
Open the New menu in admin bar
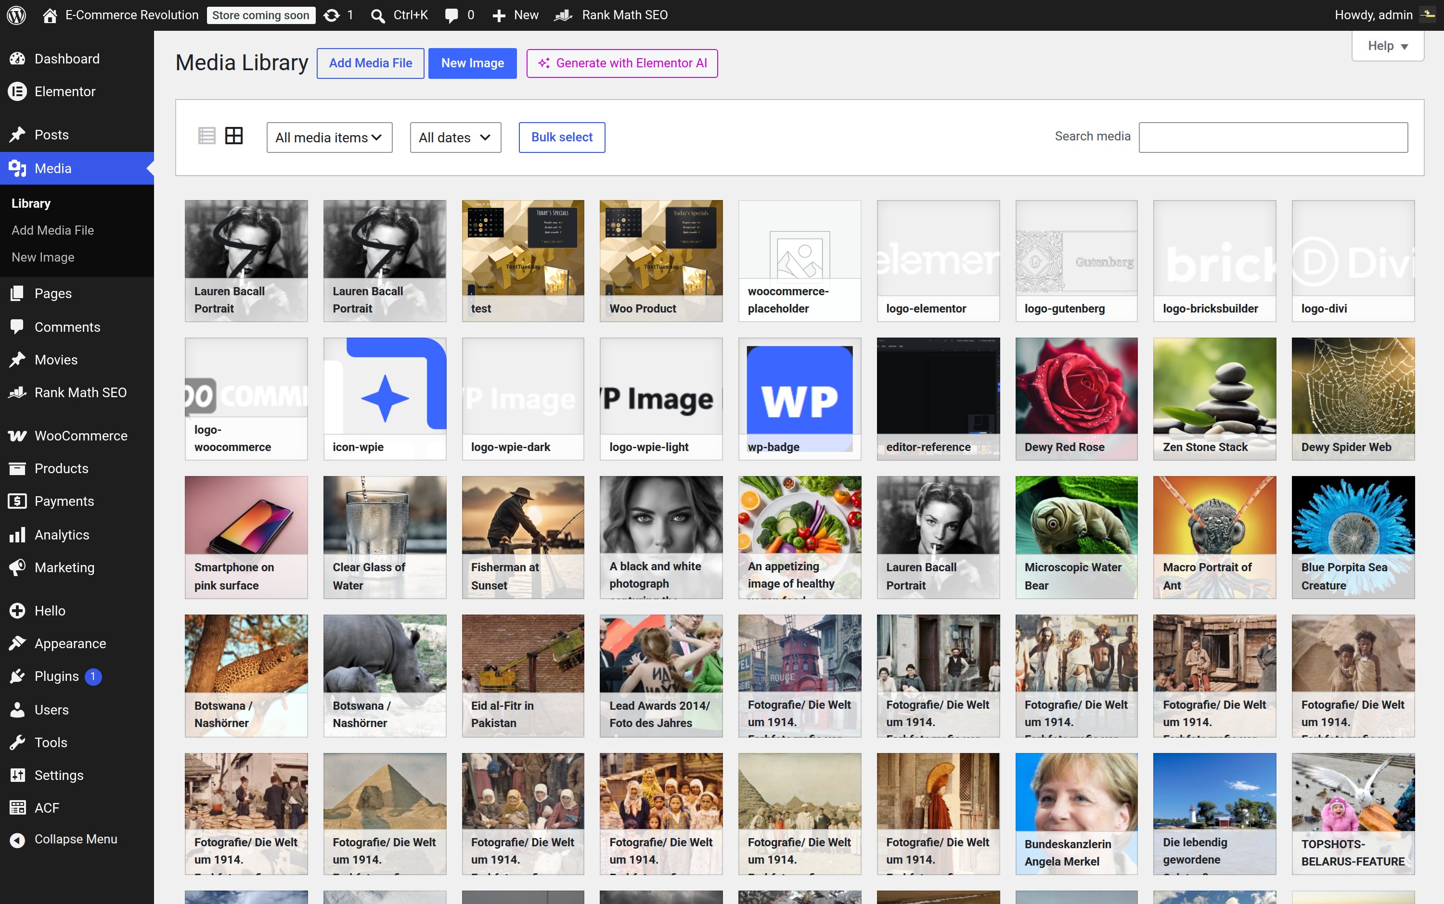coord(515,15)
